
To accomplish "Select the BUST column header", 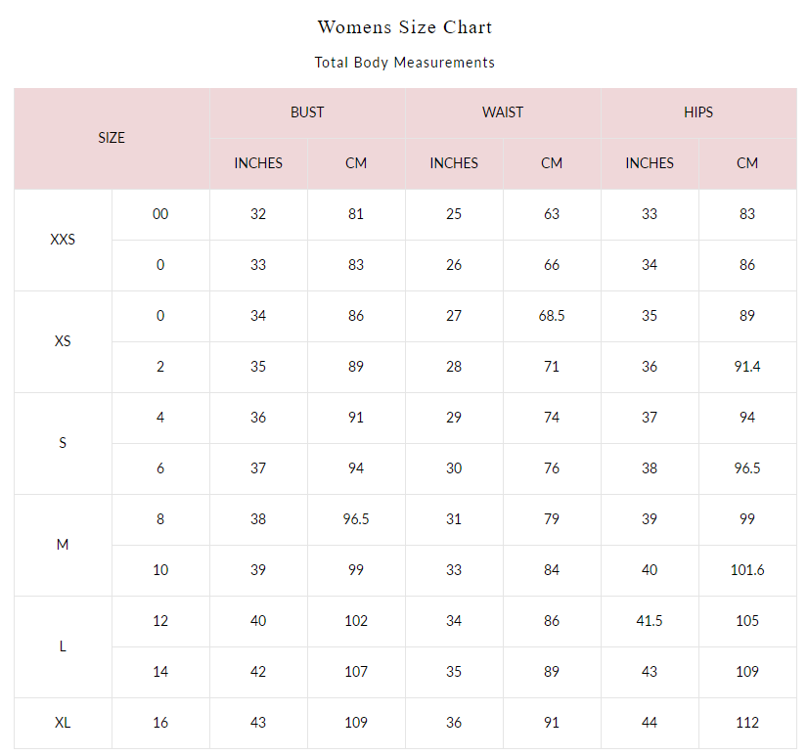I will (307, 112).
